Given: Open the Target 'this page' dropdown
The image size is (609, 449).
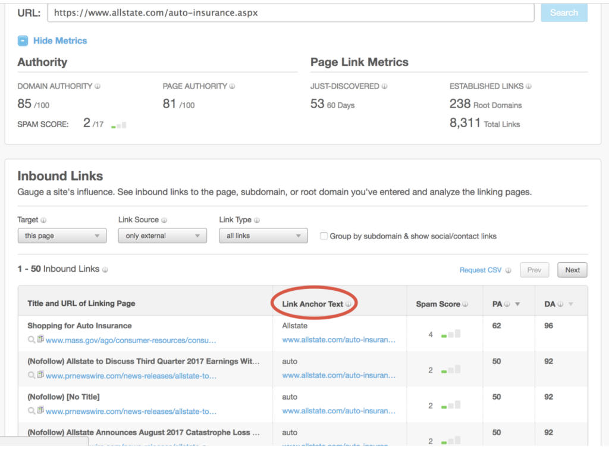Looking at the screenshot, I should 62,236.
